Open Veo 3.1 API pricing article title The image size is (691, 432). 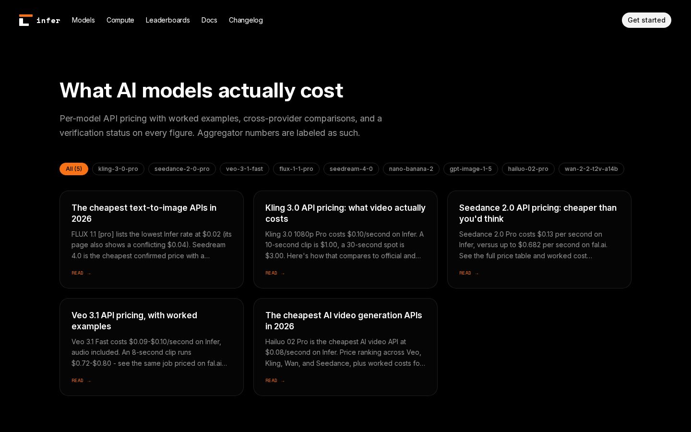134,321
